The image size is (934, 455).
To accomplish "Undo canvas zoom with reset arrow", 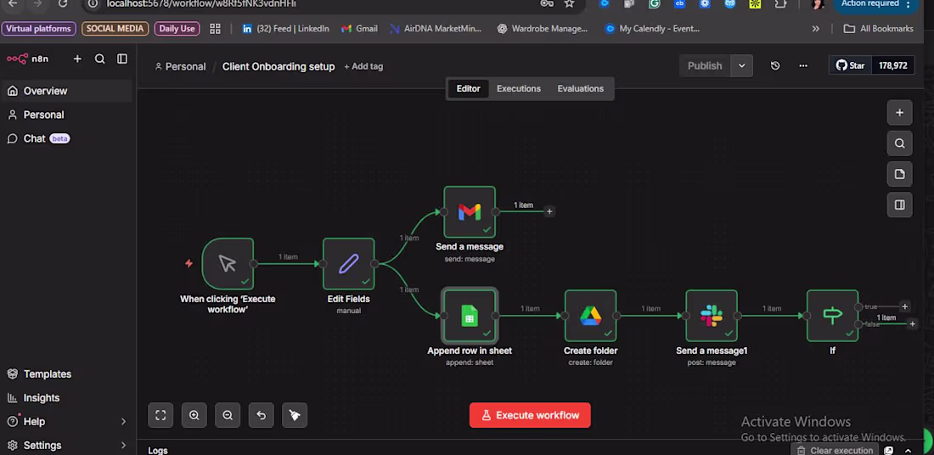I will pyautogui.click(x=261, y=415).
